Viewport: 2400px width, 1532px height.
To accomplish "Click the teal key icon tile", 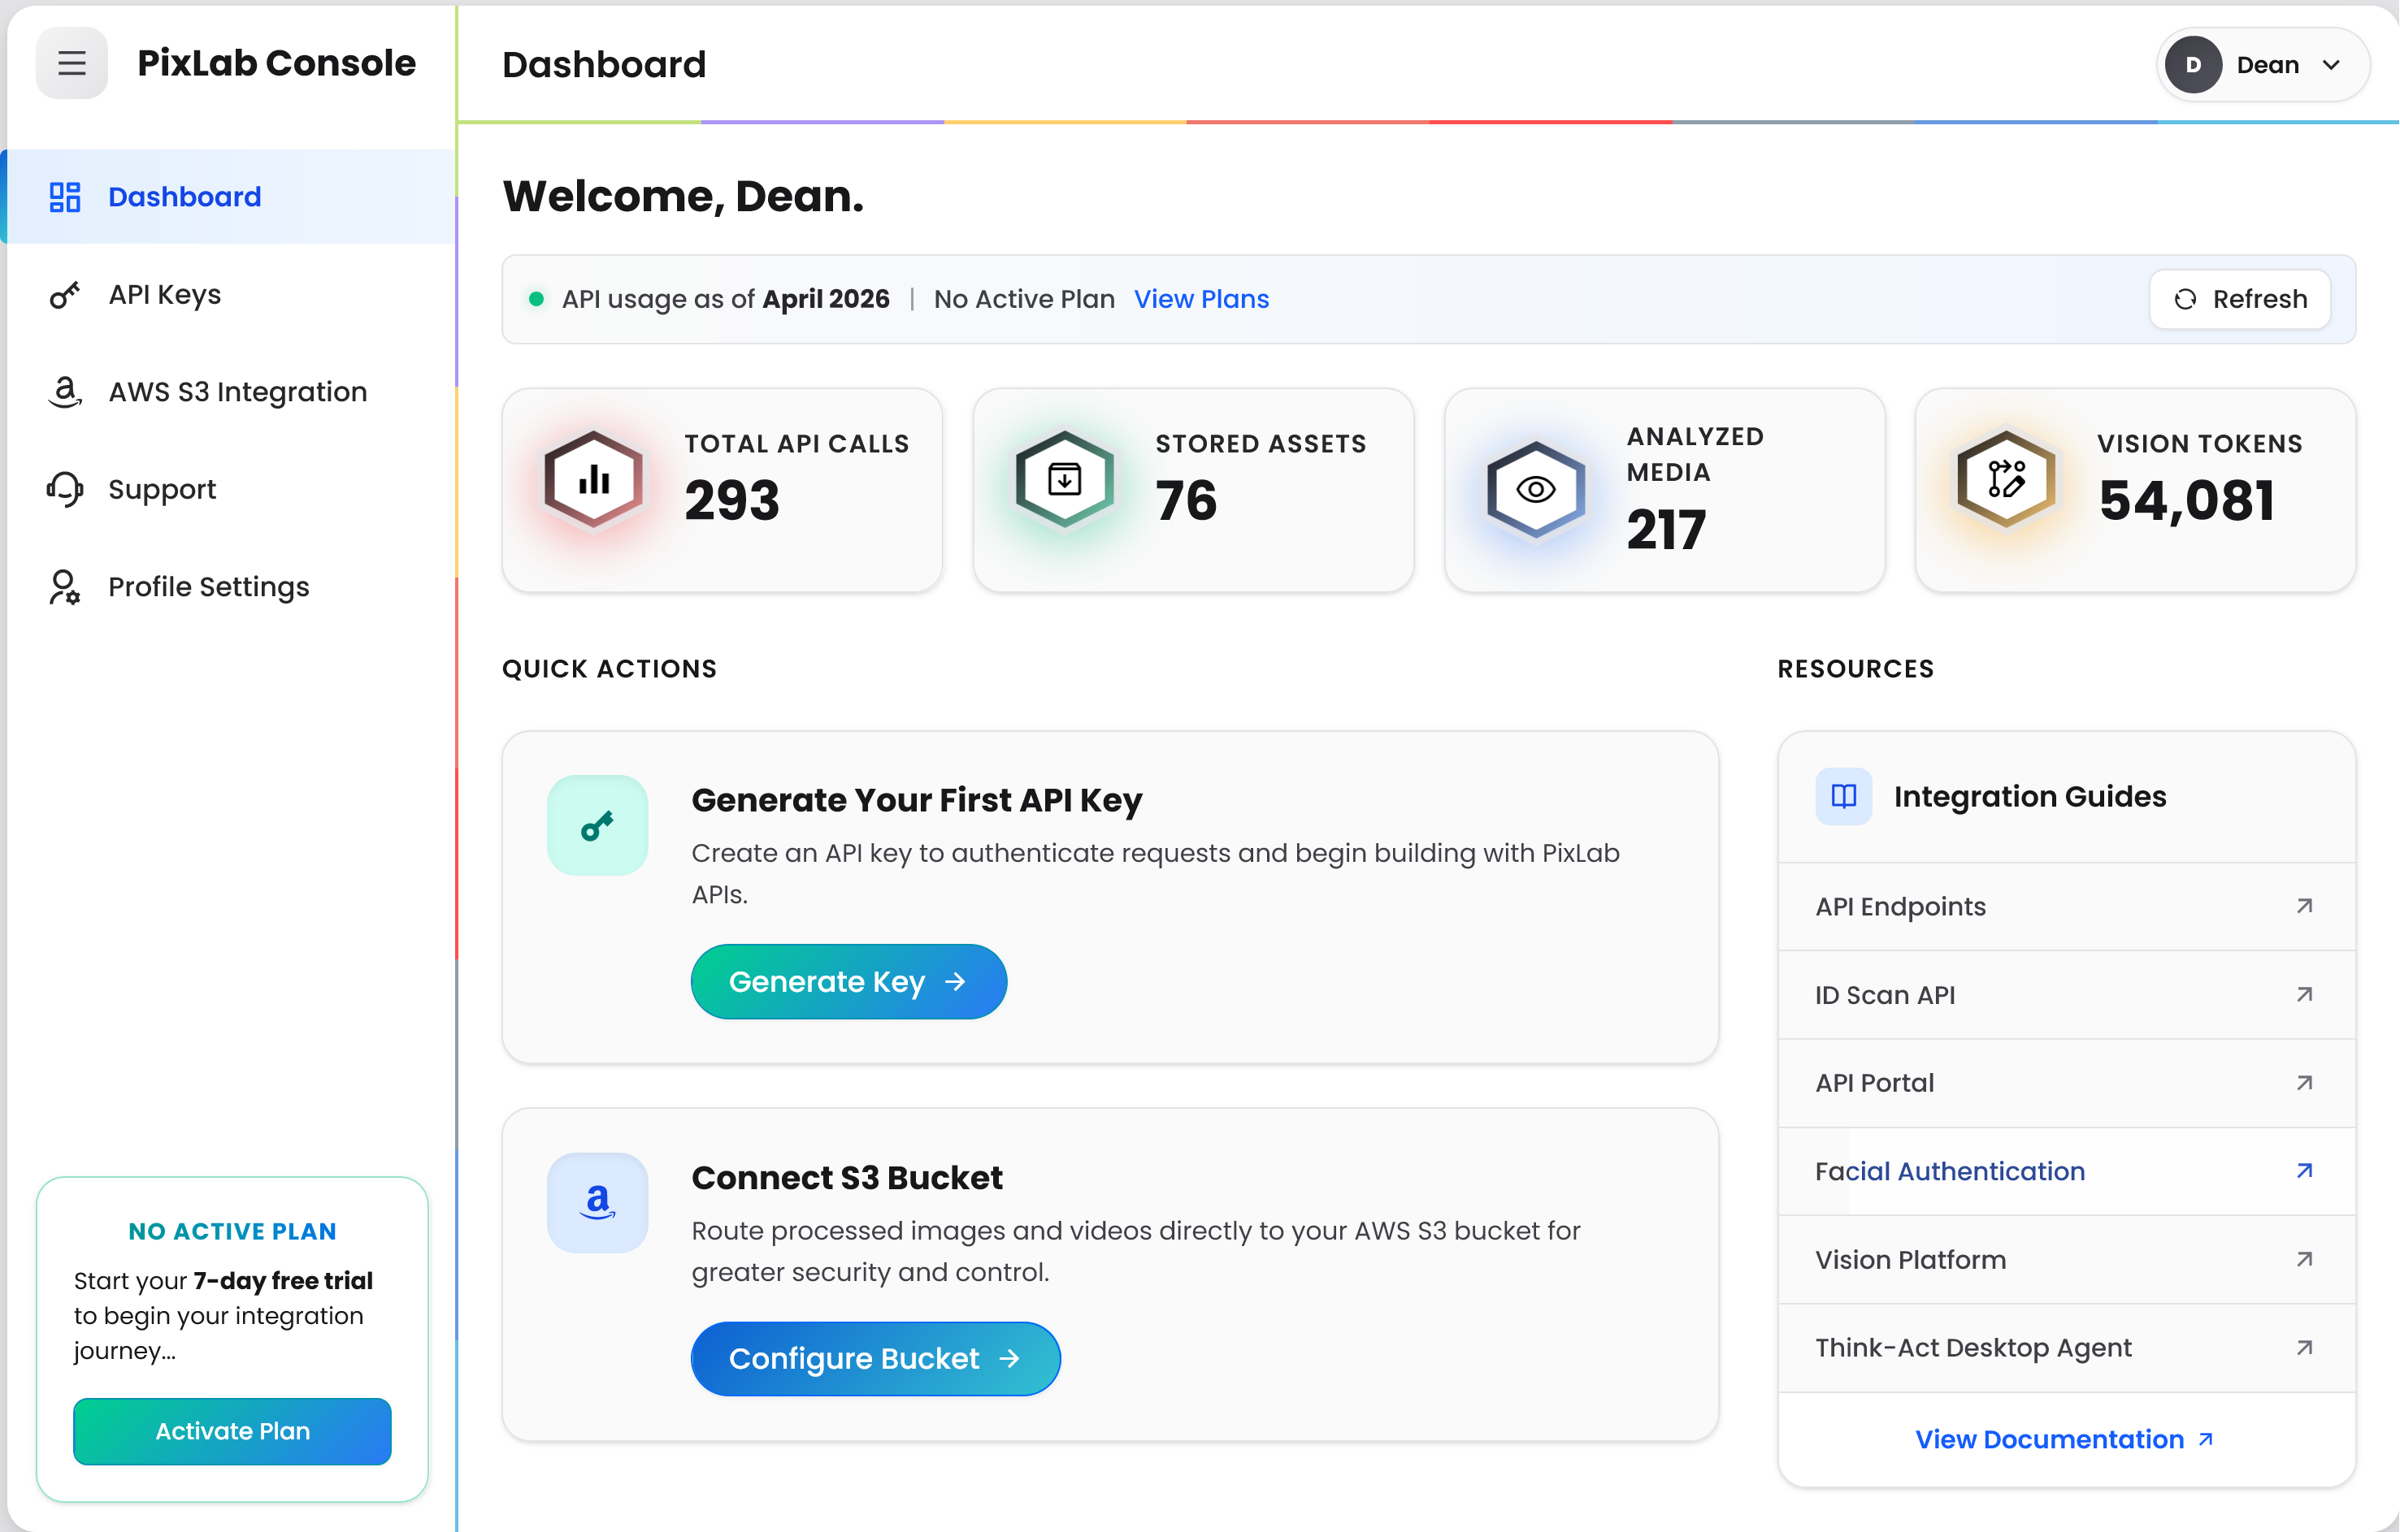I will (597, 826).
